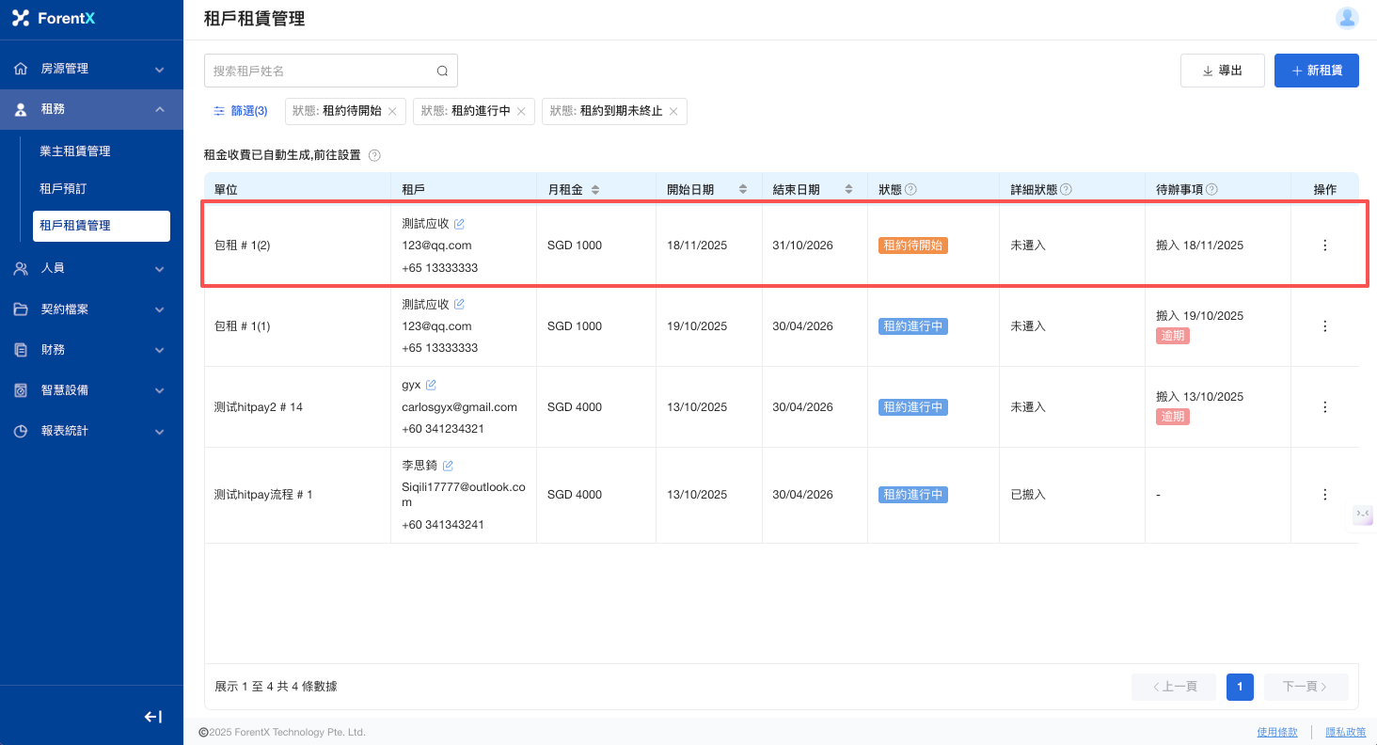Sort the table by 月租金 column
1377x745 pixels.
[x=595, y=189]
